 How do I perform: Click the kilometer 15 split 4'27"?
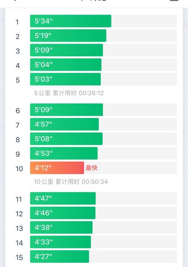click(x=59, y=256)
